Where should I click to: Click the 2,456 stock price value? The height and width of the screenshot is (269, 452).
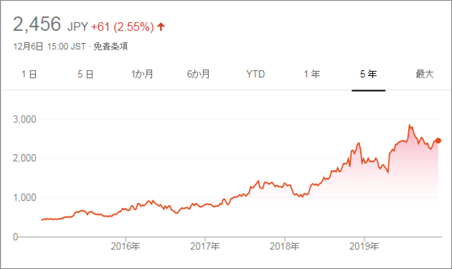pyautogui.click(x=37, y=24)
